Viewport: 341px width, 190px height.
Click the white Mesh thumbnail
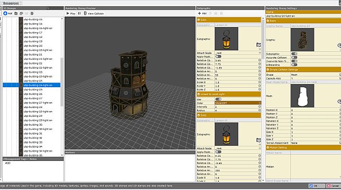click(x=302, y=96)
